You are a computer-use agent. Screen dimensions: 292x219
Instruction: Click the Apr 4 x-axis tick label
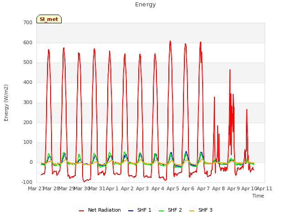[x=158, y=188]
